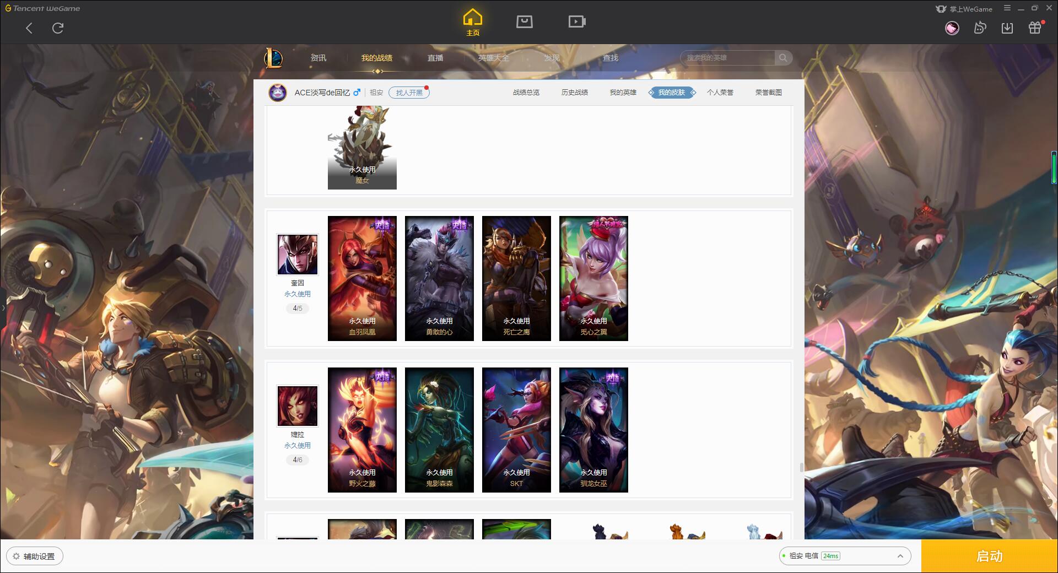Expand the left side panel arrow

pyautogui.click(x=3, y=307)
